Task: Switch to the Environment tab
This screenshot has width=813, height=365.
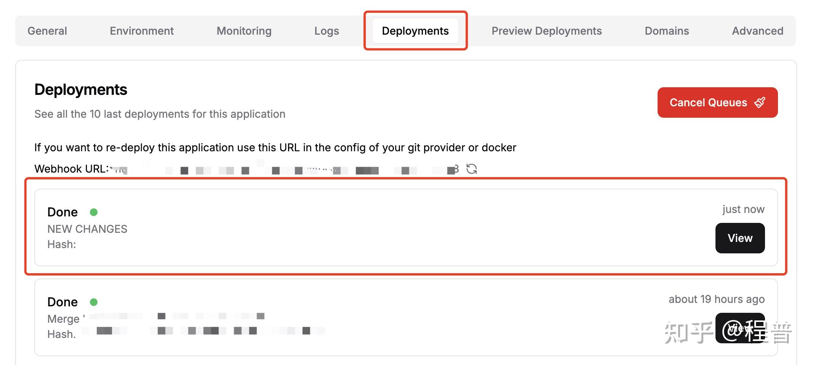Action: click(x=142, y=31)
